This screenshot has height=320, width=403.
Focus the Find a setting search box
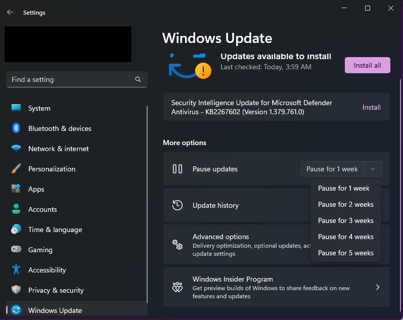point(76,79)
